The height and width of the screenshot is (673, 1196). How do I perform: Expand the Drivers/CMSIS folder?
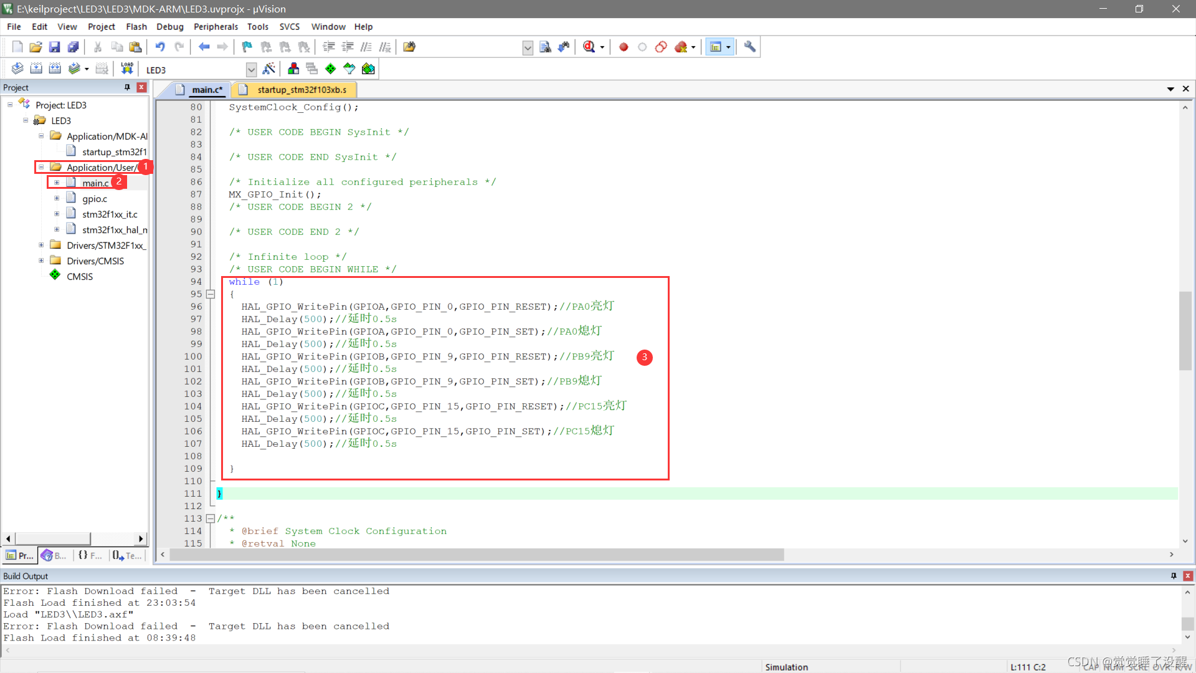(x=41, y=261)
